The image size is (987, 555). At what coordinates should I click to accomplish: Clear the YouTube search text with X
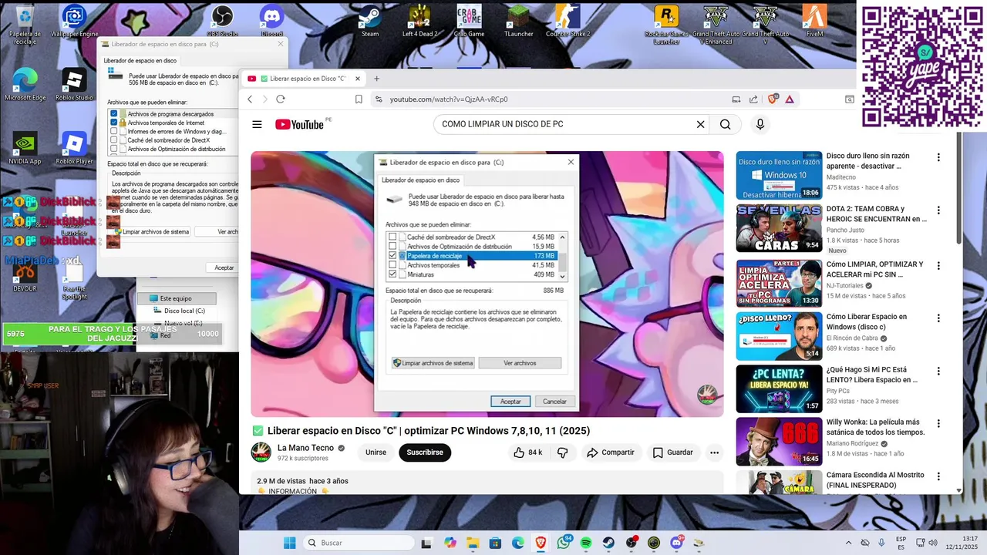click(700, 124)
